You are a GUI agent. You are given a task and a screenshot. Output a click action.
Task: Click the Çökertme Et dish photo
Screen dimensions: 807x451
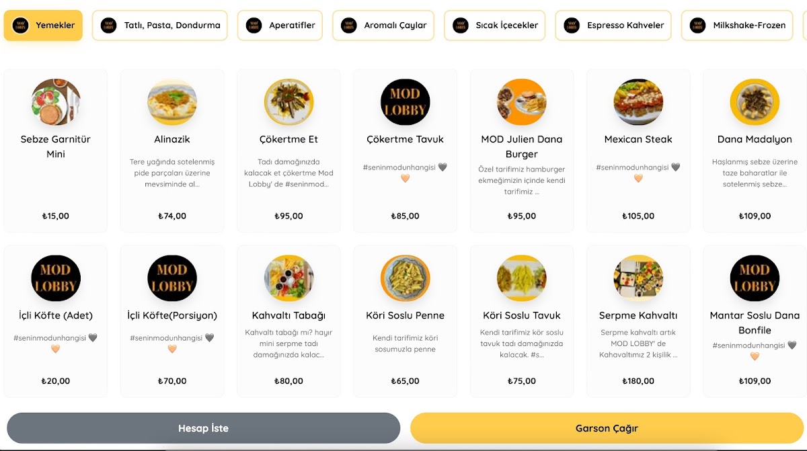click(289, 102)
